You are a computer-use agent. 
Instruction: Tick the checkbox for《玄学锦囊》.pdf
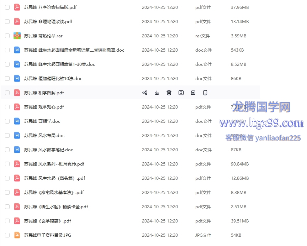pos(7,221)
